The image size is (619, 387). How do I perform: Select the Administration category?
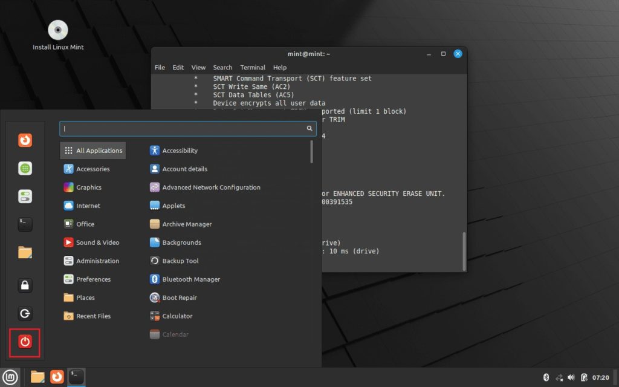(92, 261)
